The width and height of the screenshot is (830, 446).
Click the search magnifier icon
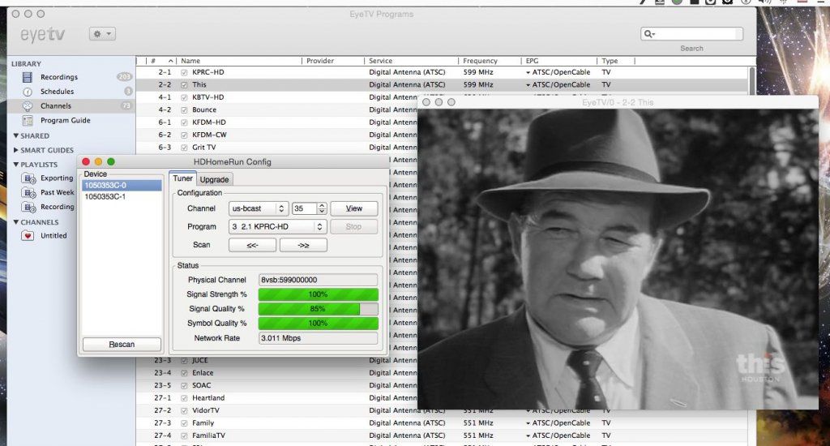[648, 34]
